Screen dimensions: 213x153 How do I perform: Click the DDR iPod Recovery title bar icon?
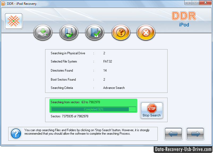coord(3,3)
